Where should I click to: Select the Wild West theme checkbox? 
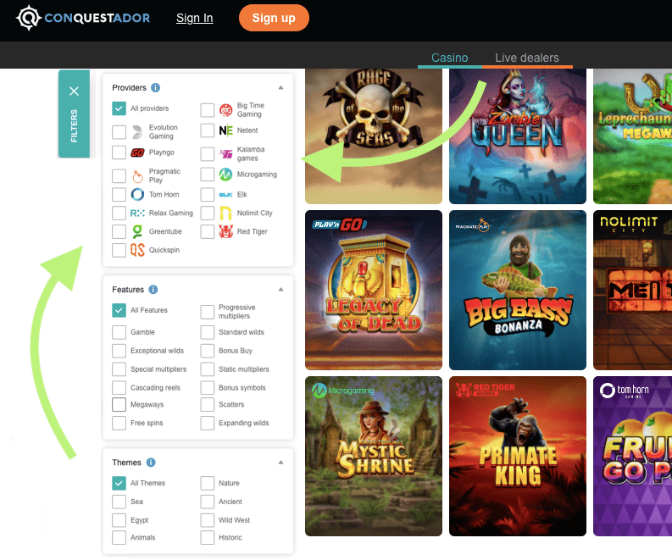(x=208, y=520)
